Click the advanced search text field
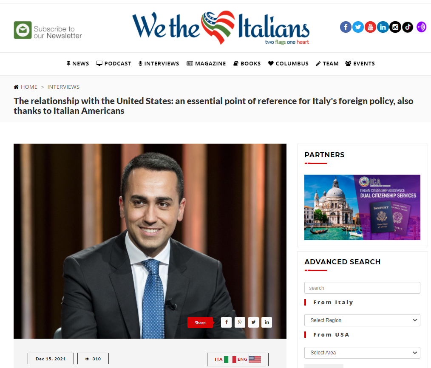 pos(362,288)
